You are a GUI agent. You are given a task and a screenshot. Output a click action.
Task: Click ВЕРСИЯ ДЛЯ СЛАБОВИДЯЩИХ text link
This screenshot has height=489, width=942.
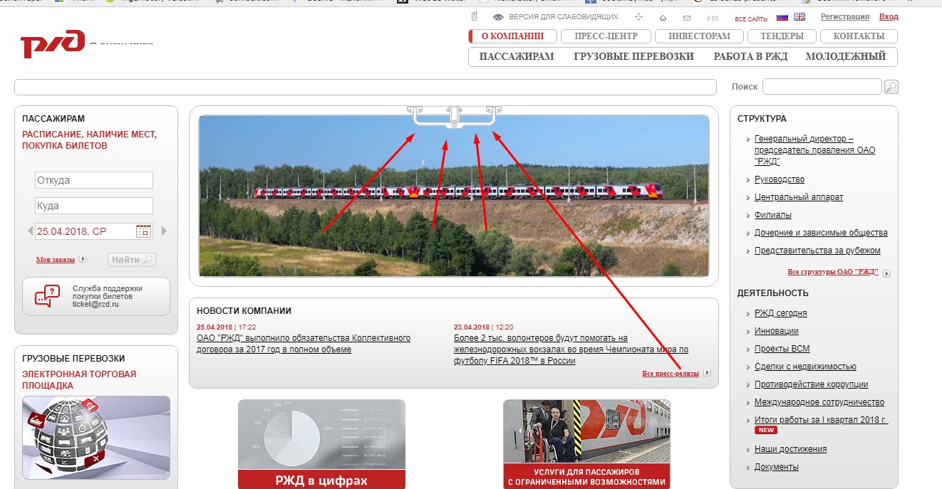[x=564, y=17]
